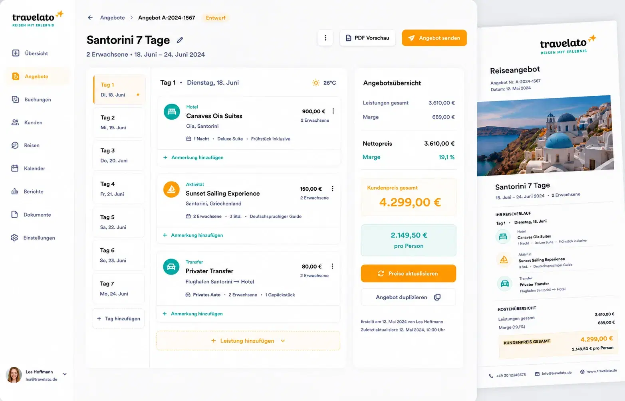This screenshot has height=401, width=625.
Task: Select Tag 4 Fr, 21. Juni
Action: [x=119, y=189]
